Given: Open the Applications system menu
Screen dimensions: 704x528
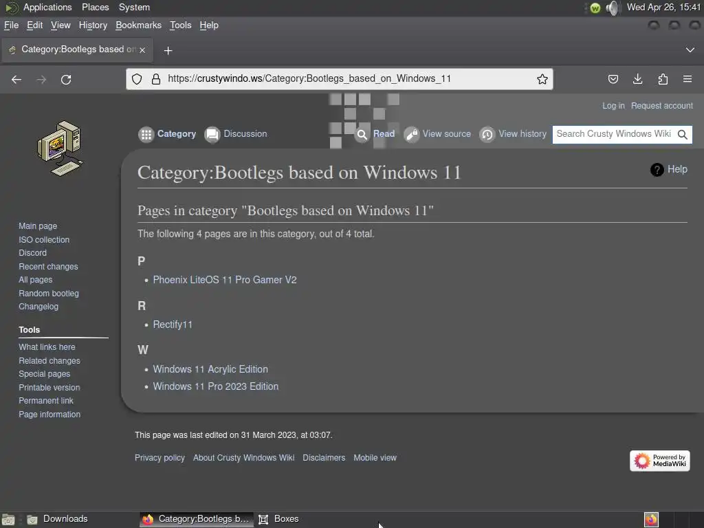Looking at the screenshot, I should click(47, 7).
